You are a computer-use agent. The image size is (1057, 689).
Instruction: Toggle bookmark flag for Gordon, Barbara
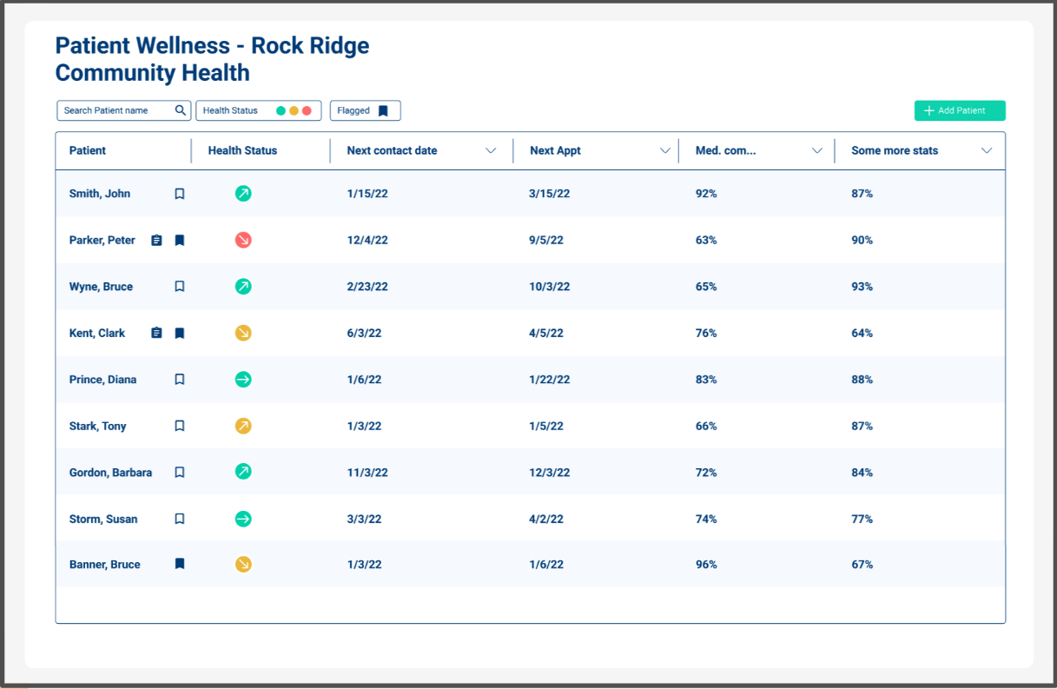point(180,472)
